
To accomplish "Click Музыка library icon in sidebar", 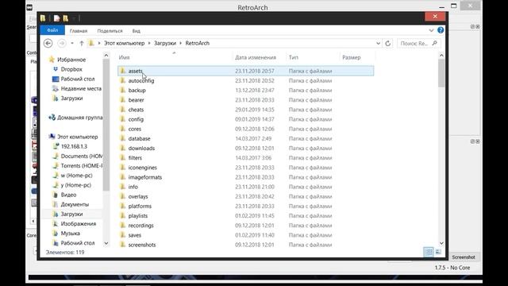I will click(x=56, y=233).
